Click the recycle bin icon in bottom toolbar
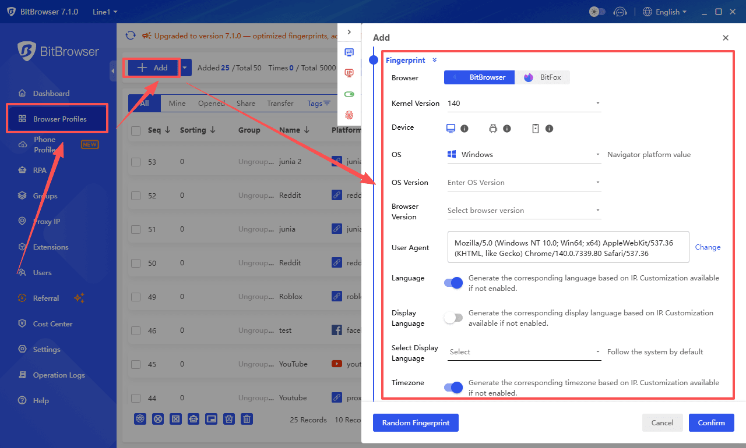This screenshot has height=448, width=746. tap(228, 418)
